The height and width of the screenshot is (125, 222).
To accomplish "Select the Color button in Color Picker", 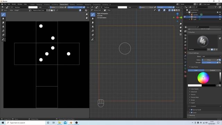I will click(x=196, y=70).
